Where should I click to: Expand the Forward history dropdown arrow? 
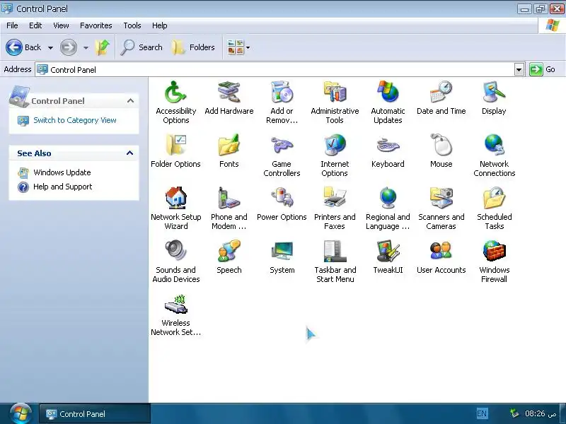click(x=86, y=47)
